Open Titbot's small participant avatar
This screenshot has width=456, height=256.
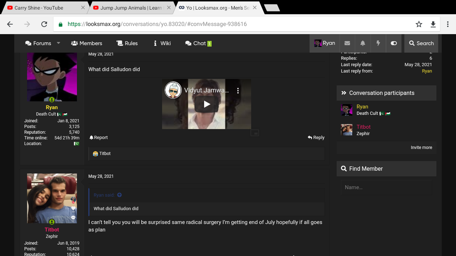pos(347,130)
